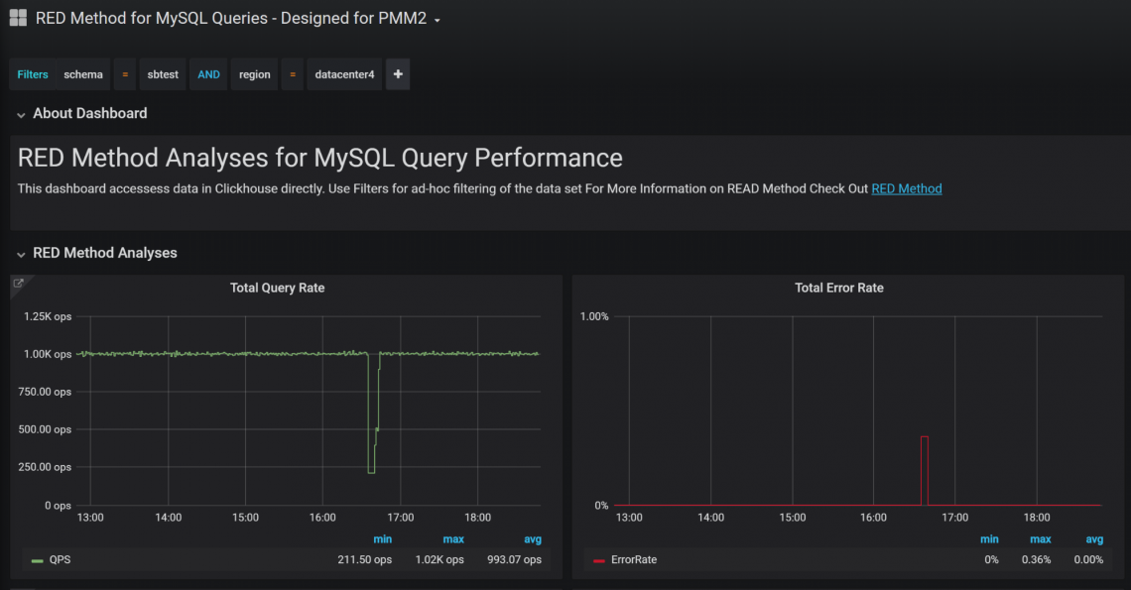Open the RED Method hyperlink
Viewport: 1131px width, 590px height.
pos(906,188)
